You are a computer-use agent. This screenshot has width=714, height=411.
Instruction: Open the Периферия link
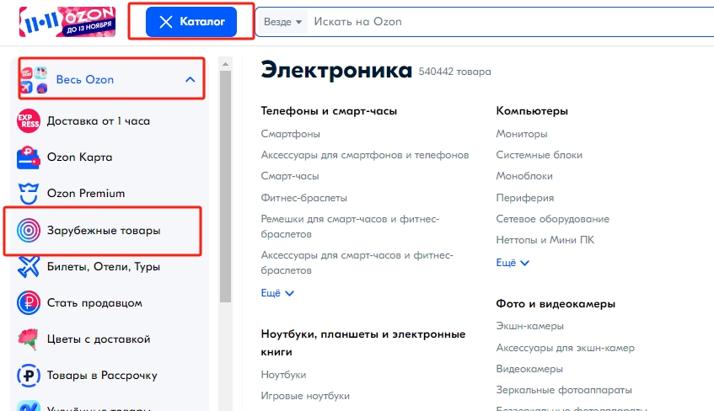pyautogui.click(x=525, y=198)
